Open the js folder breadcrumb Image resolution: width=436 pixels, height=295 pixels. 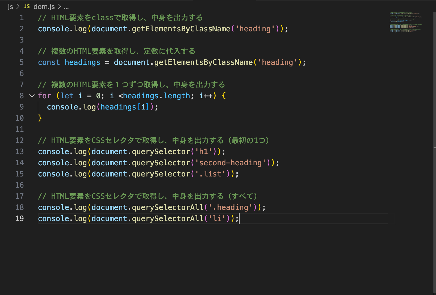point(10,6)
